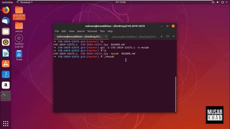Click the Terminal icon in the dock
The width and height of the screenshot is (230, 129).
6,96
